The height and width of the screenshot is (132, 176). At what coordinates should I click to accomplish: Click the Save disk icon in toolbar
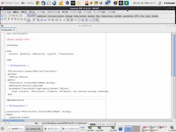[x=14, y=15]
